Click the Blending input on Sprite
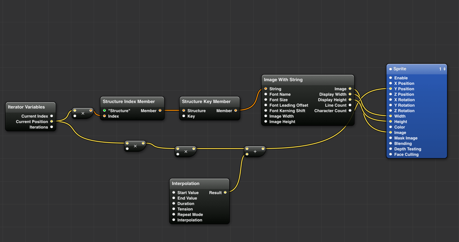 (391, 144)
